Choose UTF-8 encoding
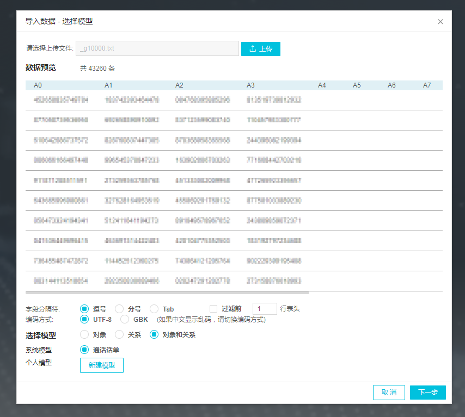Image resolution: width=465 pixels, height=417 pixels. (84, 319)
